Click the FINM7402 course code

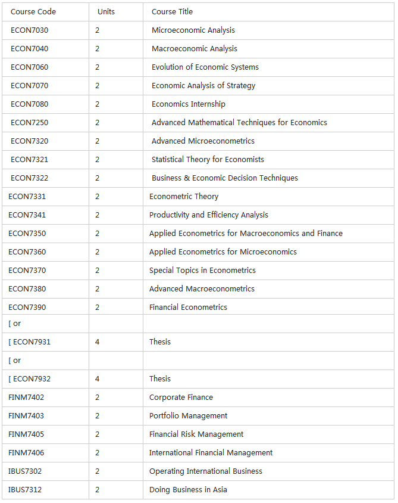[26, 398]
